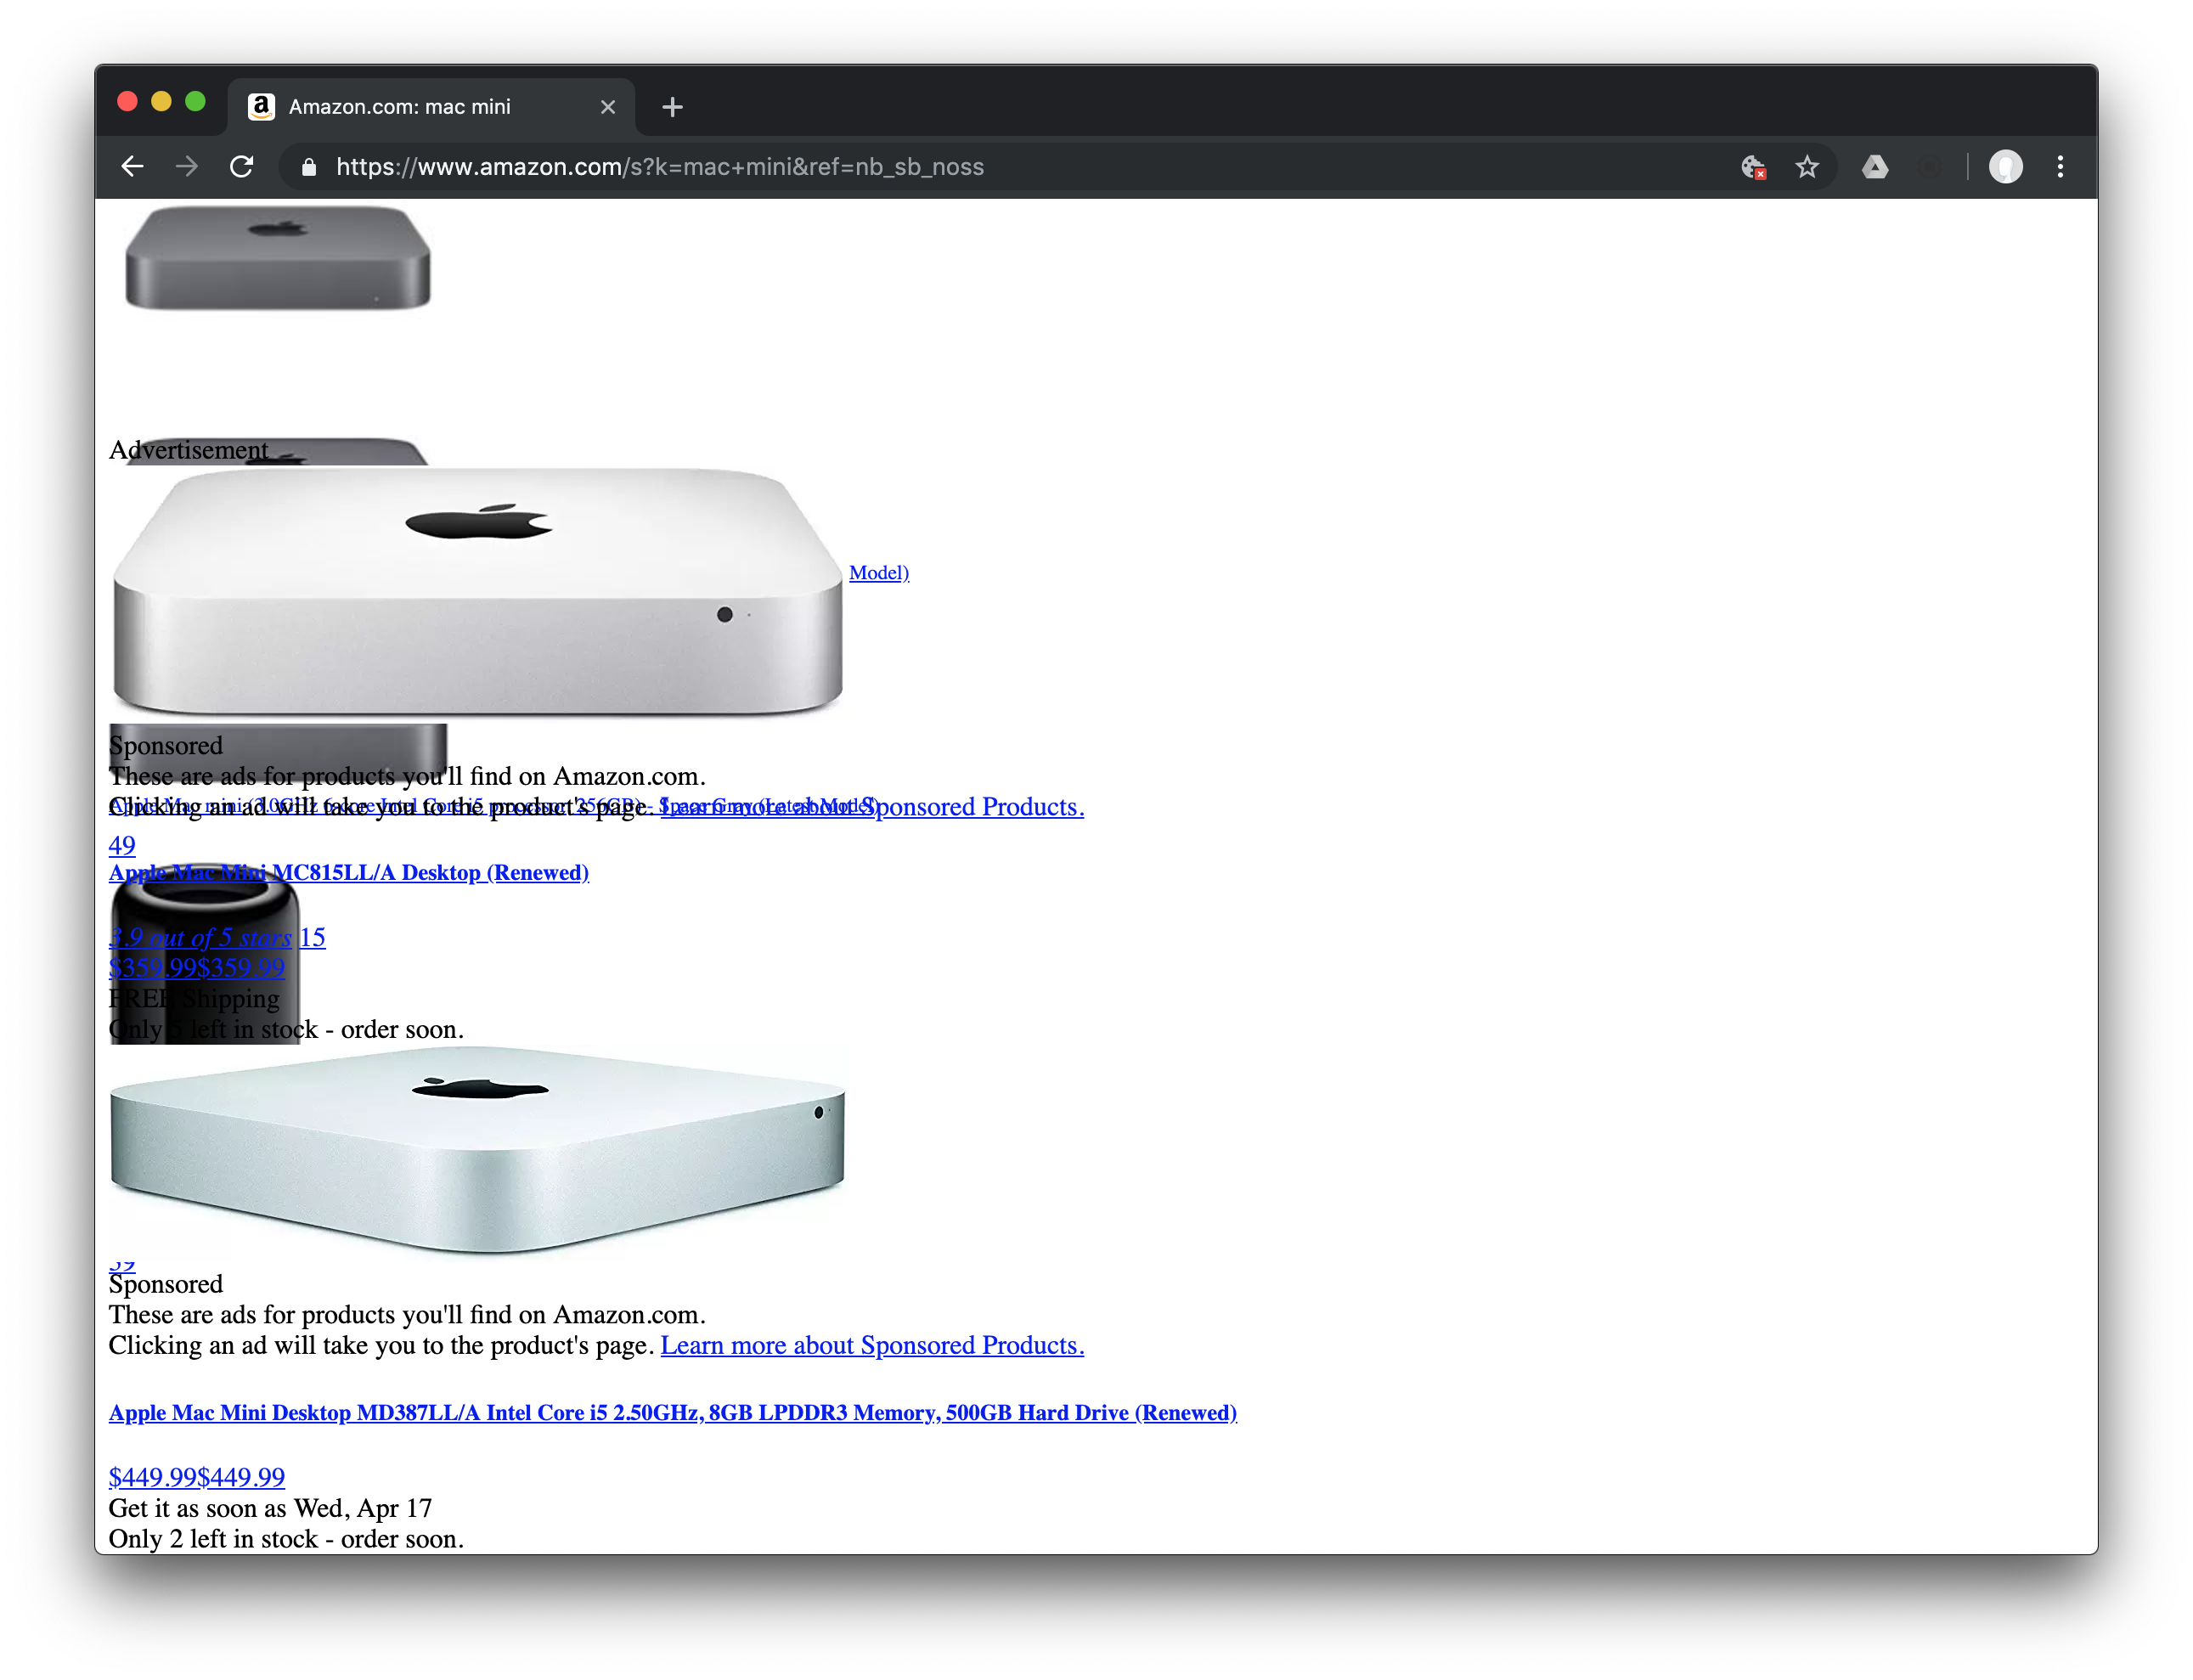The image size is (2193, 1680).
Task: Click the $359.99 price link
Action: (x=197, y=967)
